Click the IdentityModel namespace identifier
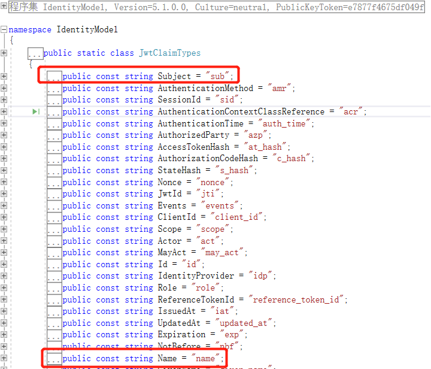The height and width of the screenshot is (369, 431). [87, 29]
